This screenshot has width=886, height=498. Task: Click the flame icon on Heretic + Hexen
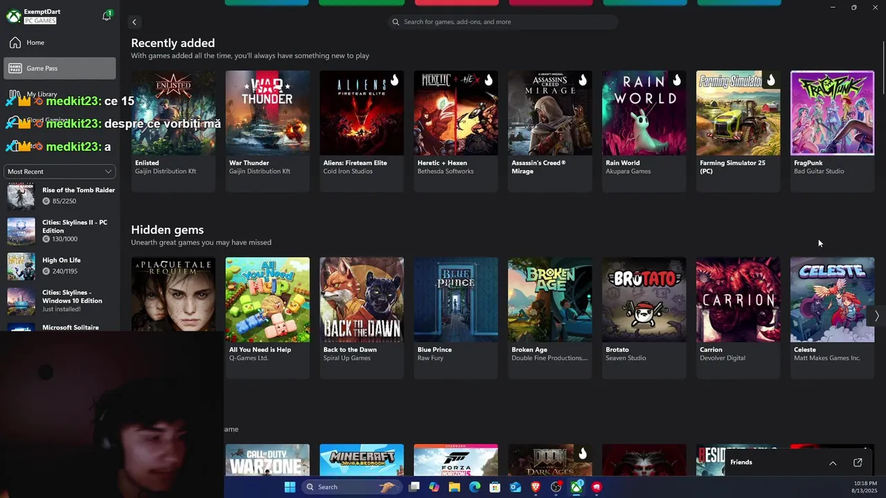[488, 80]
